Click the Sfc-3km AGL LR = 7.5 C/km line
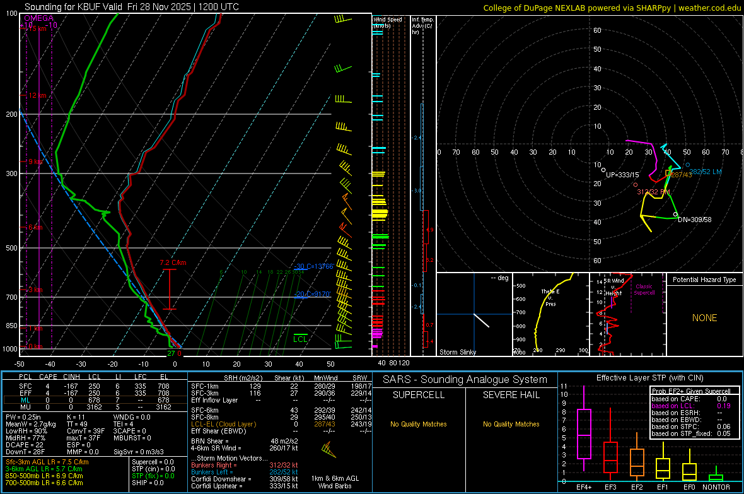Screen dimensions: 744x494 click(47, 462)
